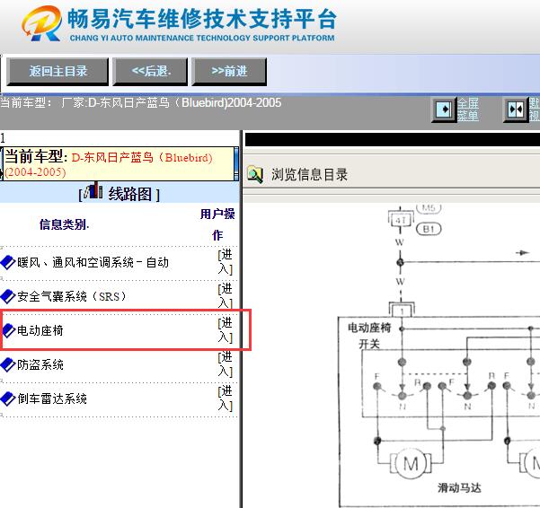The width and height of the screenshot is (540, 508).
Task: Click 返回主目录 button
Action: pos(58,72)
